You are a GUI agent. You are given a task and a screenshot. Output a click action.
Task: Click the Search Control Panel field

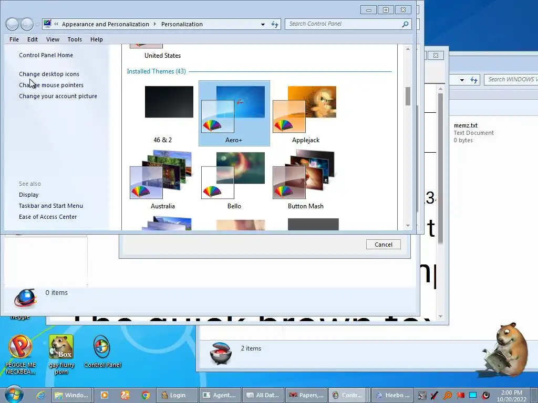[x=343, y=24]
